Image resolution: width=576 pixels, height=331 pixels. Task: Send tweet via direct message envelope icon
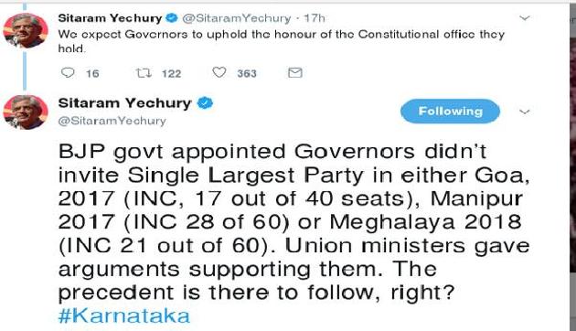pos(295,73)
